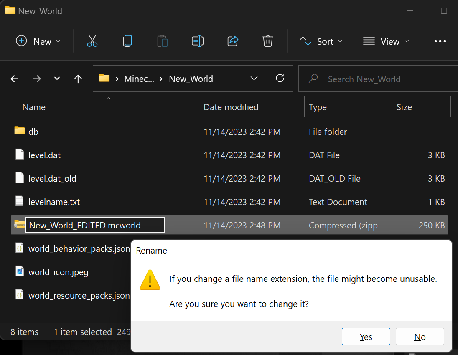This screenshot has height=355, width=458.
Task: Click the New_World_EDITED.mcworld rename textbox
Action: coord(95,225)
